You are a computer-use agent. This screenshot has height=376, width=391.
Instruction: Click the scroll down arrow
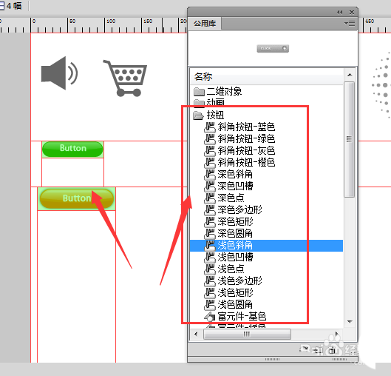tap(350, 321)
